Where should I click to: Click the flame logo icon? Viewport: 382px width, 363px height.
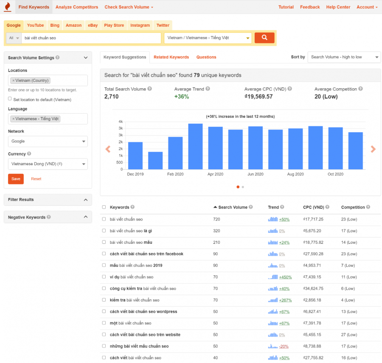[x=8, y=7]
